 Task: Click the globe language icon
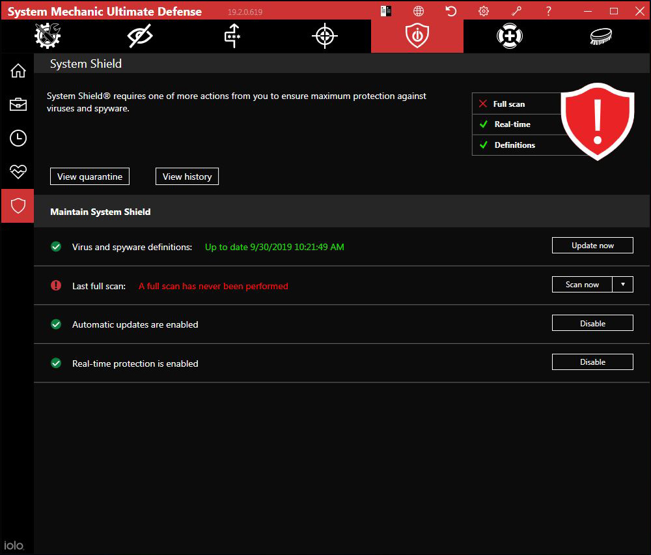(419, 11)
